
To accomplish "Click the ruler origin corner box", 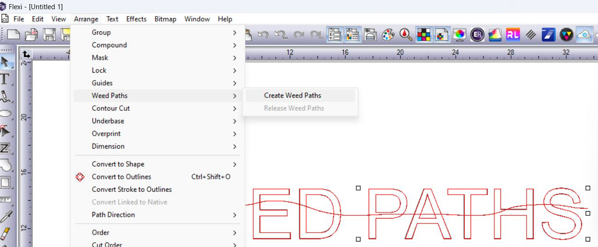I will 26,55.
